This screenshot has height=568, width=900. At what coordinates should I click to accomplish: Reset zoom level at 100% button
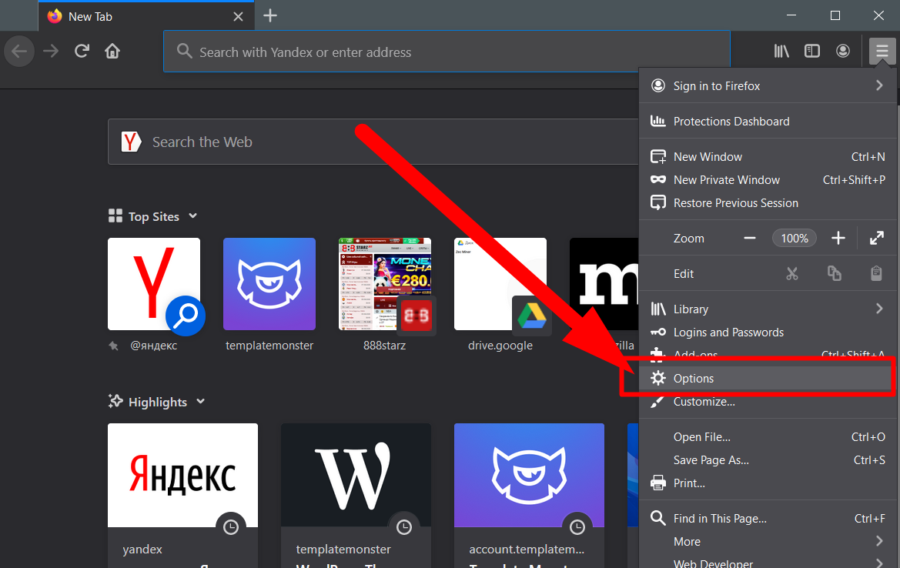(x=794, y=239)
